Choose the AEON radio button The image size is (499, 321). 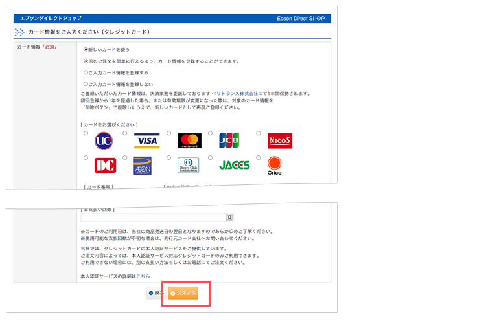pyautogui.click(x=124, y=158)
